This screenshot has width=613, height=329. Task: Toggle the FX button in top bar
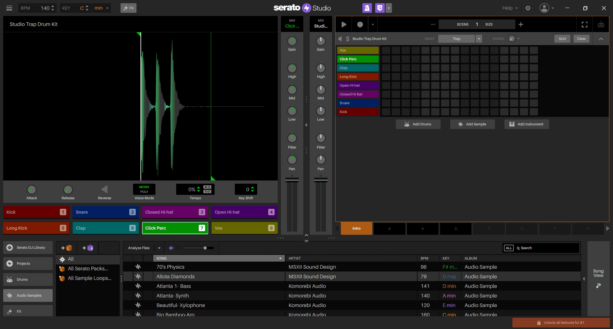(128, 8)
